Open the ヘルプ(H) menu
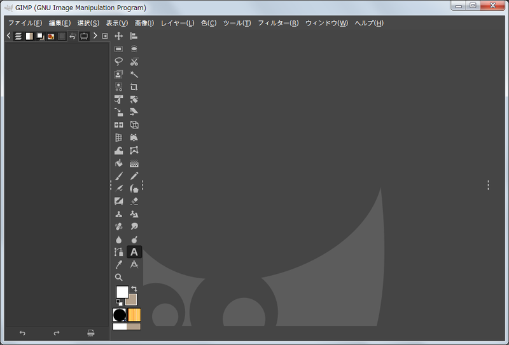Image resolution: width=509 pixels, height=345 pixels. pyautogui.click(x=369, y=23)
